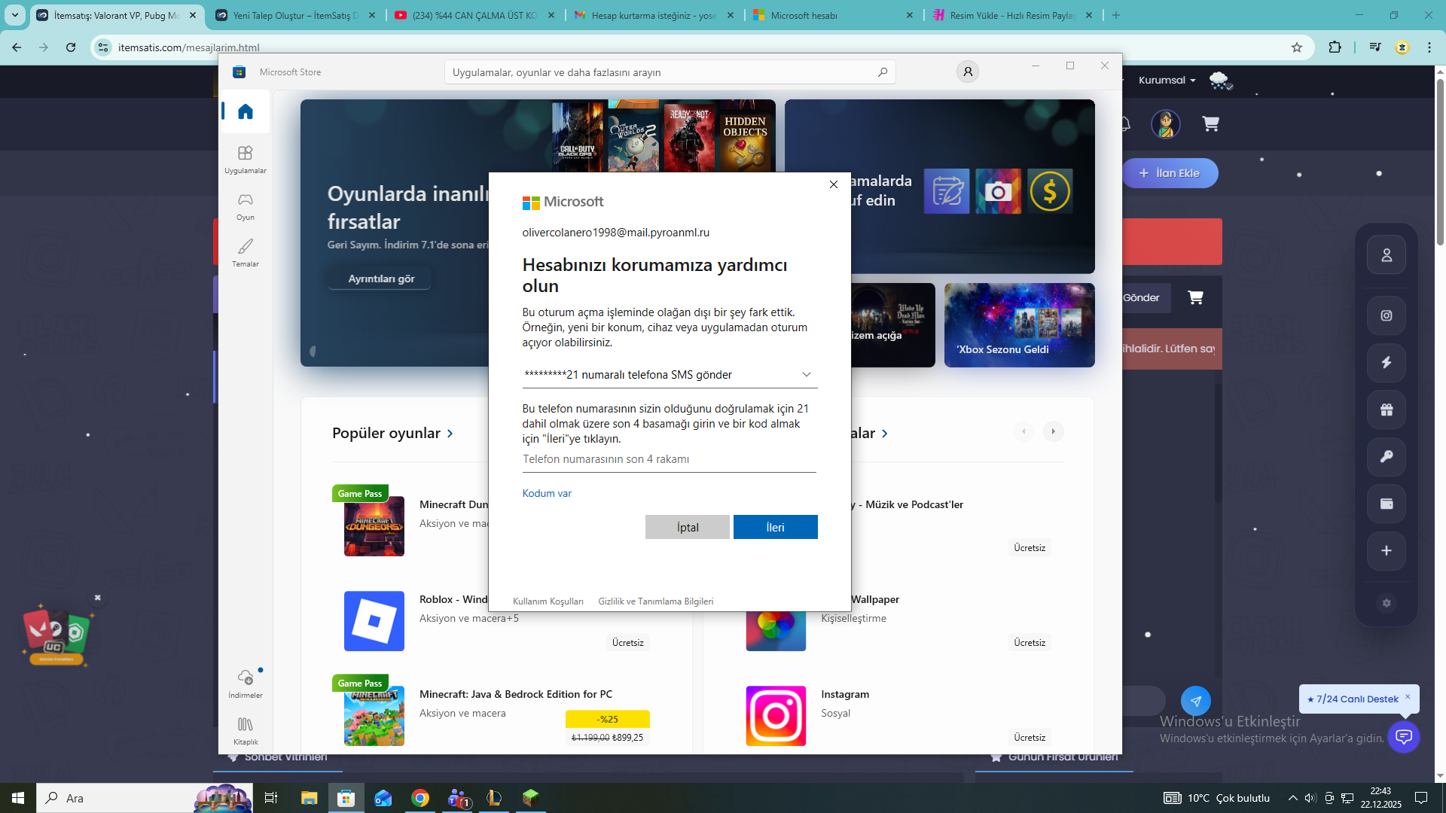Focus the last 4 phone digits field
Image resolution: width=1446 pixels, height=813 pixels.
pyautogui.click(x=670, y=459)
